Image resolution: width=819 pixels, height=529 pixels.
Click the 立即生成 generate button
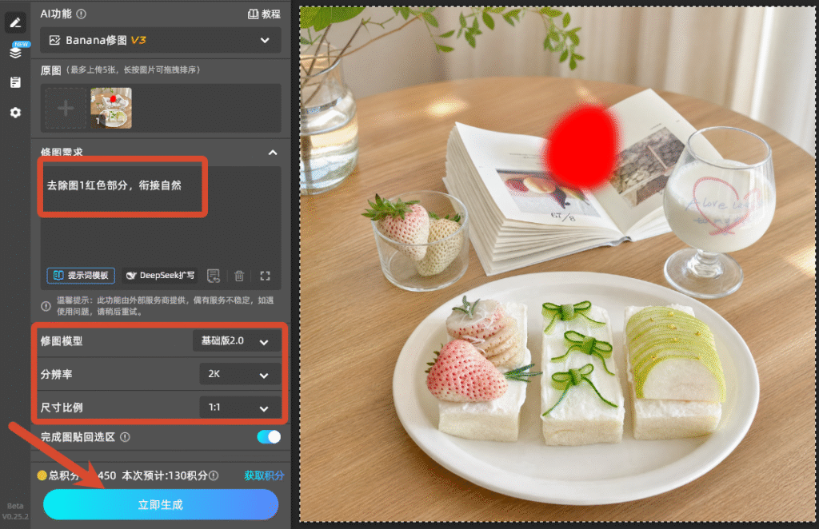161,504
